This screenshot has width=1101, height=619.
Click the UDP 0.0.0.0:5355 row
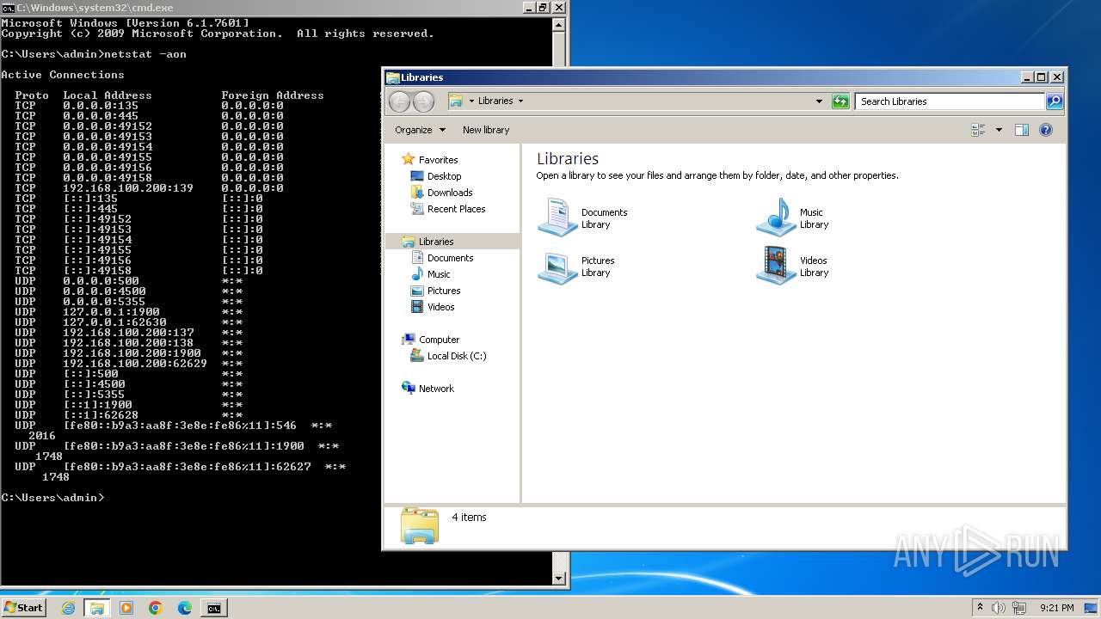click(129, 302)
